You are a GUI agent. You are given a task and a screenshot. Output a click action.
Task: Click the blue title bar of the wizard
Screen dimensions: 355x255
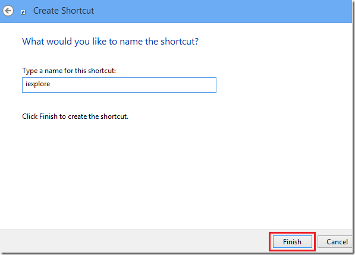176,11
